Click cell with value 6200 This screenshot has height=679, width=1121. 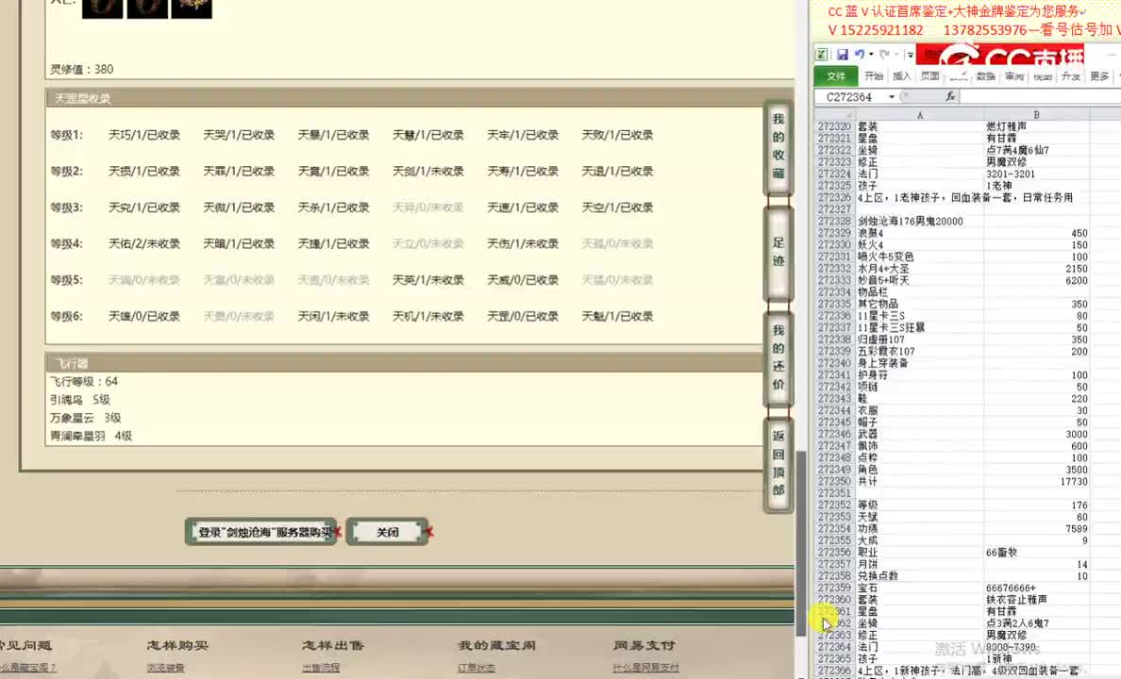(x=1037, y=280)
